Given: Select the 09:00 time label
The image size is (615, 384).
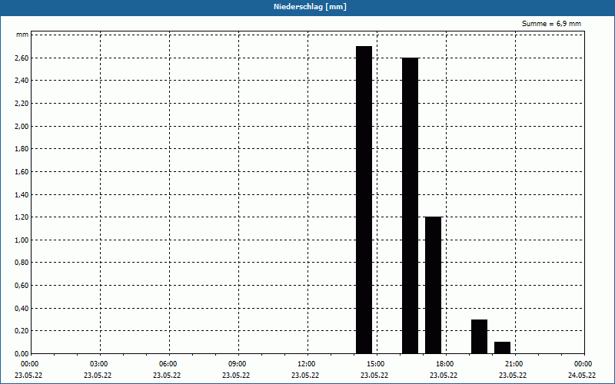Looking at the screenshot, I should [x=237, y=364].
